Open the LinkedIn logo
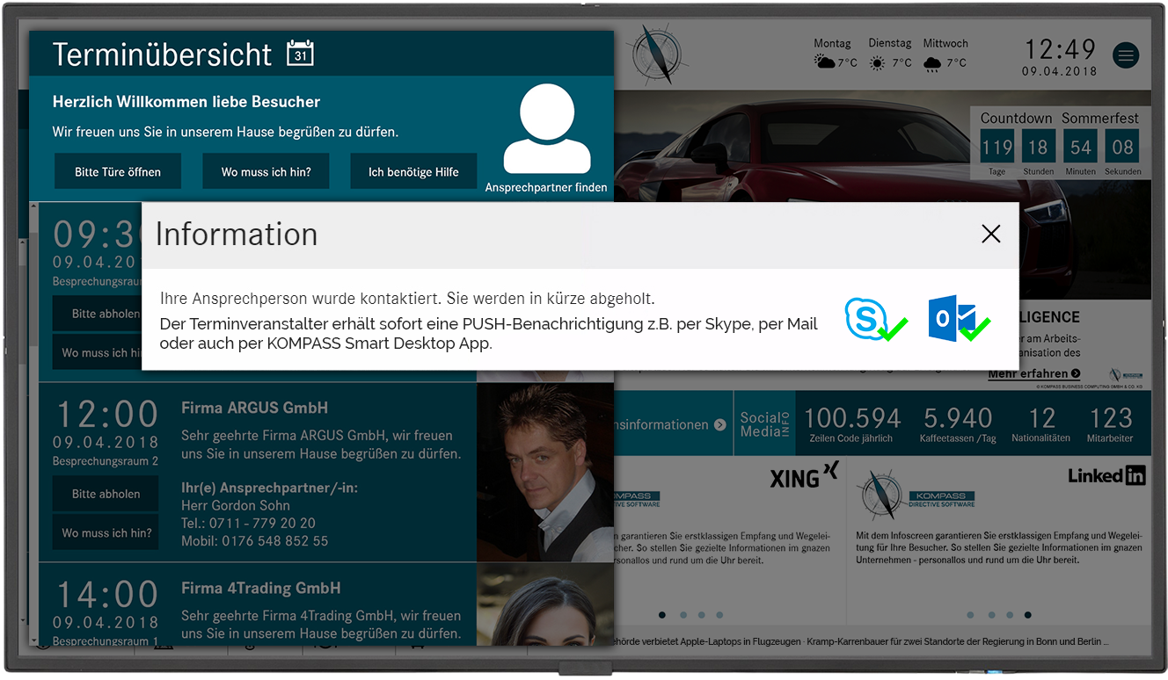Viewport: 1168px width, 680px height. point(1106,475)
